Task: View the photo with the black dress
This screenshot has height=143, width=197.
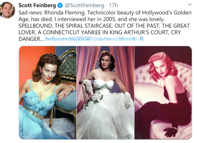Action: pyautogui.click(x=163, y=92)
